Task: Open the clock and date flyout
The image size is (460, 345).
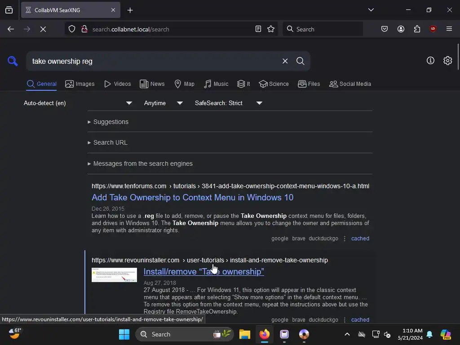Action: [x=410, y=334]
